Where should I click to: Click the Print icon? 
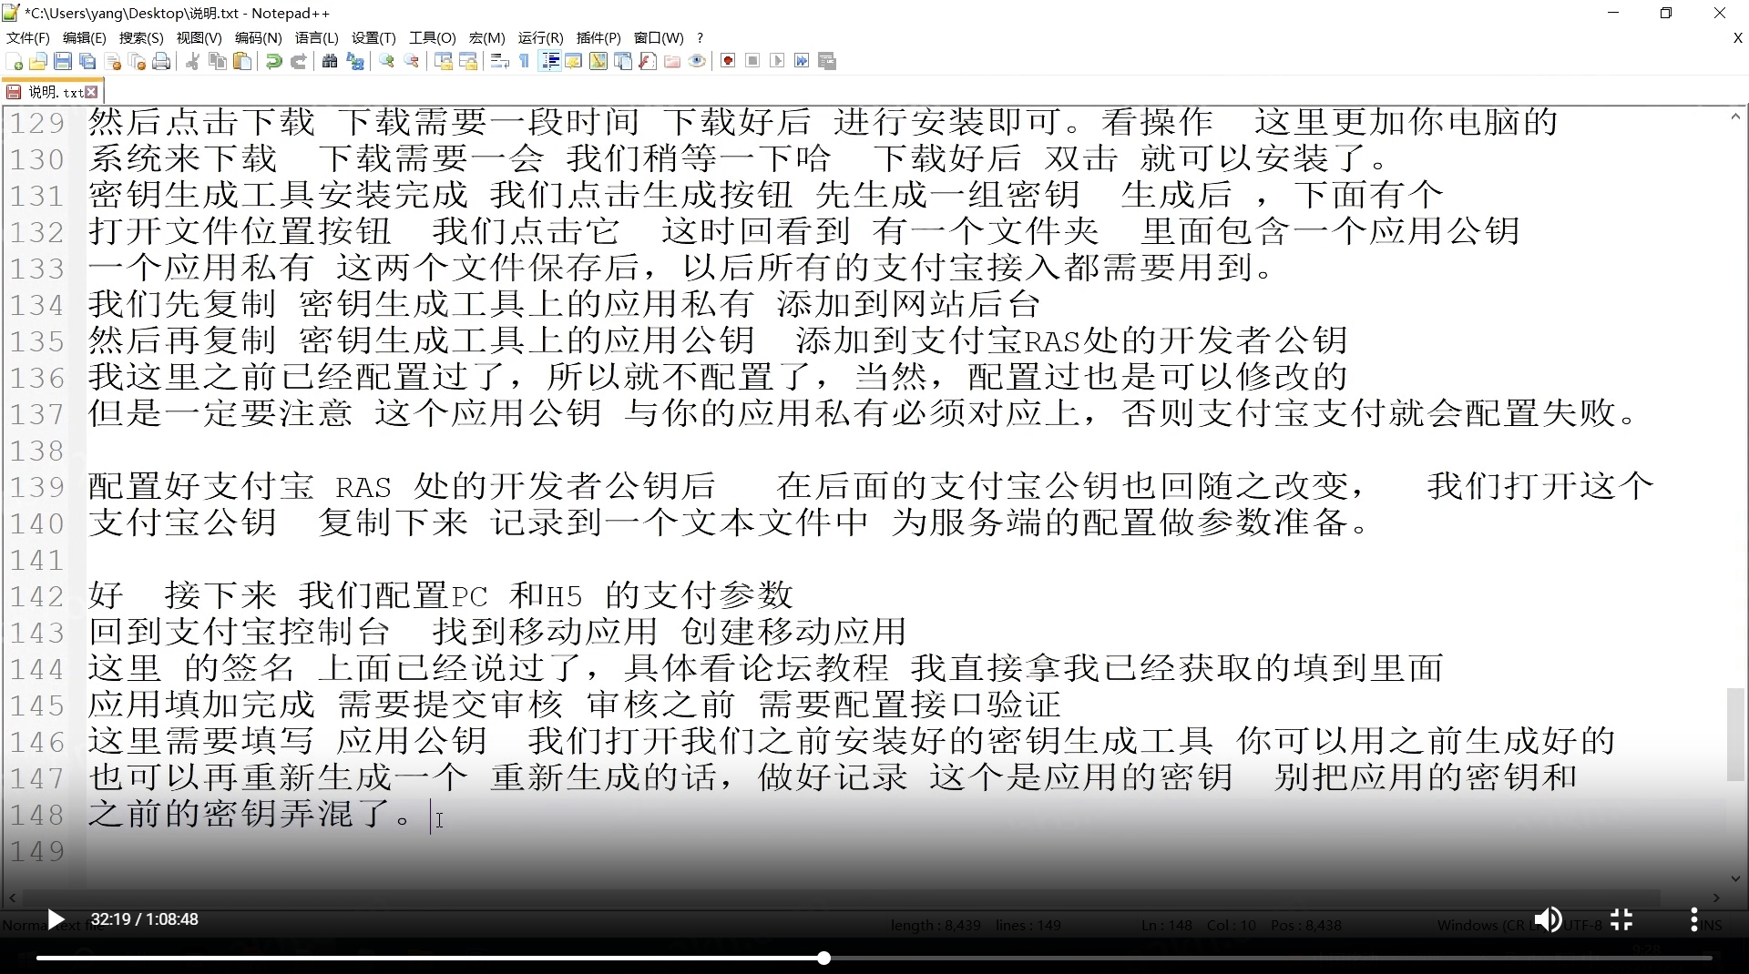(161, 61)
